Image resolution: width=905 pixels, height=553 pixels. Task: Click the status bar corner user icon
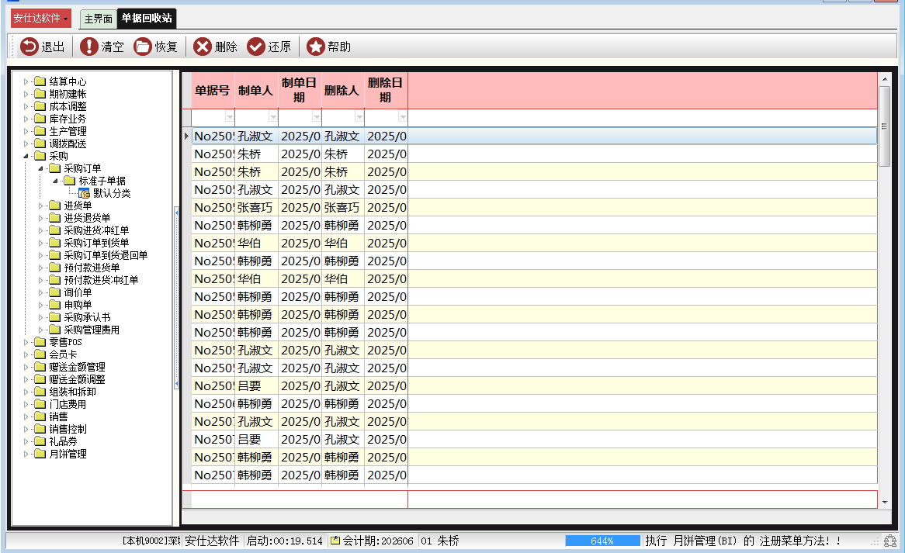(890, 541)
